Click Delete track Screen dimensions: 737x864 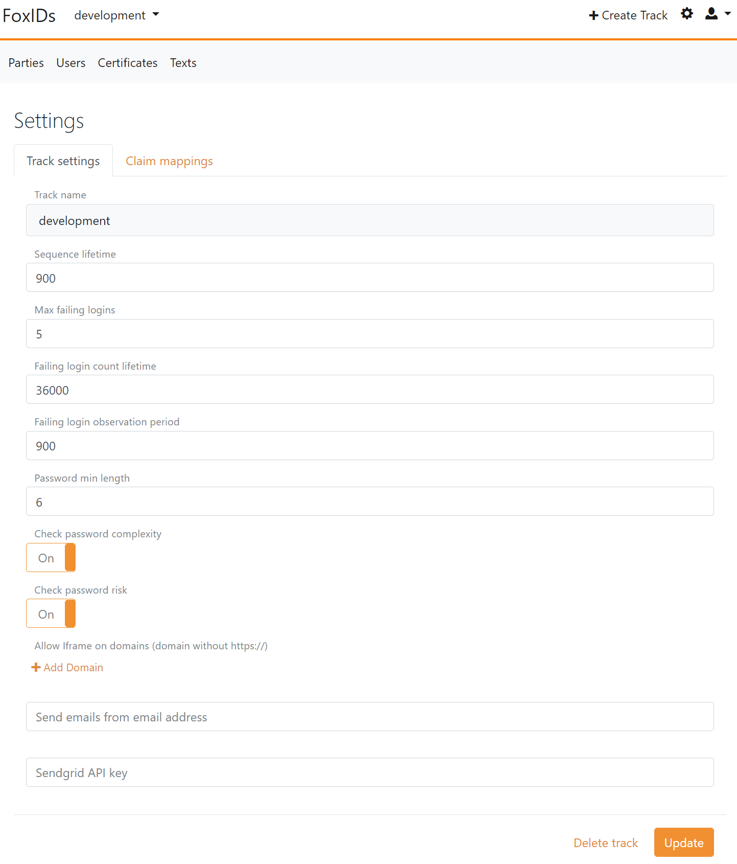(605, 842)
